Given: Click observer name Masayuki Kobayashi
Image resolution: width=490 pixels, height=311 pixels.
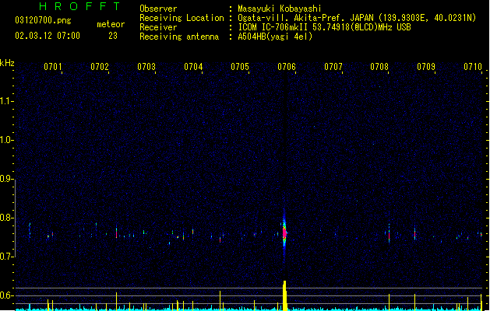Looking at the screenshot, I should (x=280, y=9).
